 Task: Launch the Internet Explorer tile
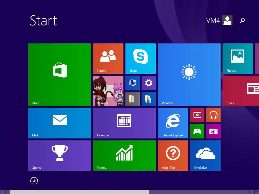[173, 123]
